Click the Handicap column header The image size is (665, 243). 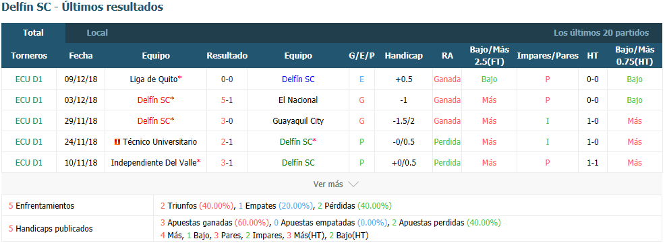(404, 55)
